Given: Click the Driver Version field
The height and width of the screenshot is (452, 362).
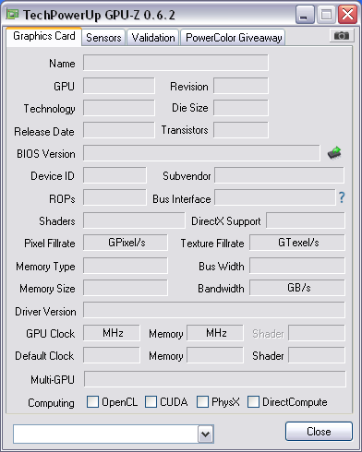Looking at the screenshot, I should coord(214,310).
